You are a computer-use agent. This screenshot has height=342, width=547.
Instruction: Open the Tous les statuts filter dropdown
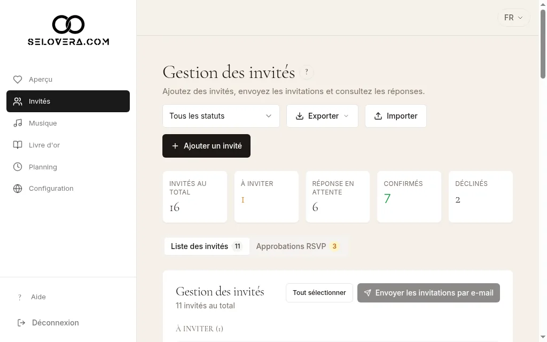[221, 116]
